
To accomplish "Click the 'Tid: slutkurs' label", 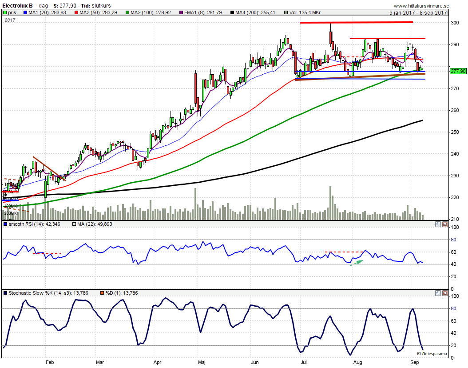I will point(96,6).
